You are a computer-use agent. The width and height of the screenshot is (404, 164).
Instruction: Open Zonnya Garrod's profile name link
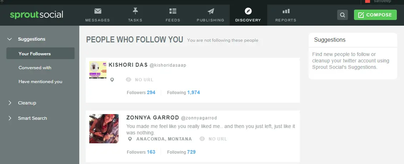point(153,118)
